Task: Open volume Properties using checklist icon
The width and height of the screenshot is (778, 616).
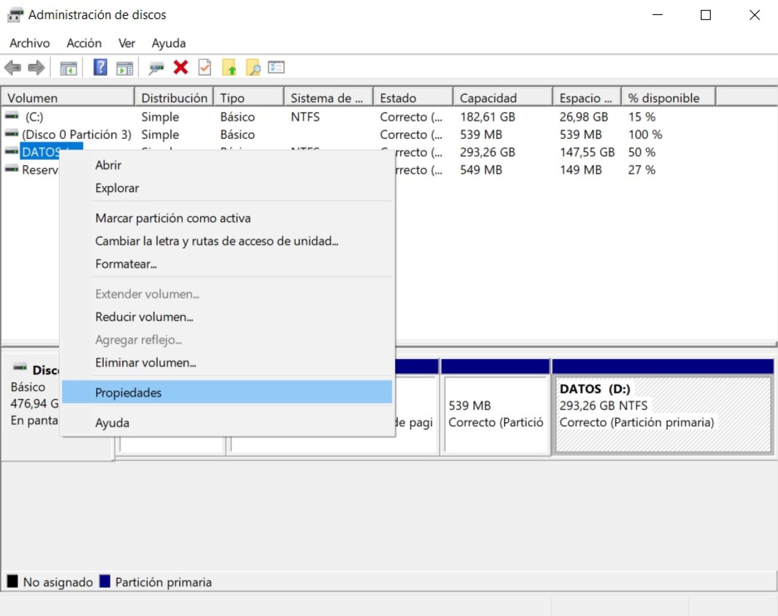Action: point(276,67)
